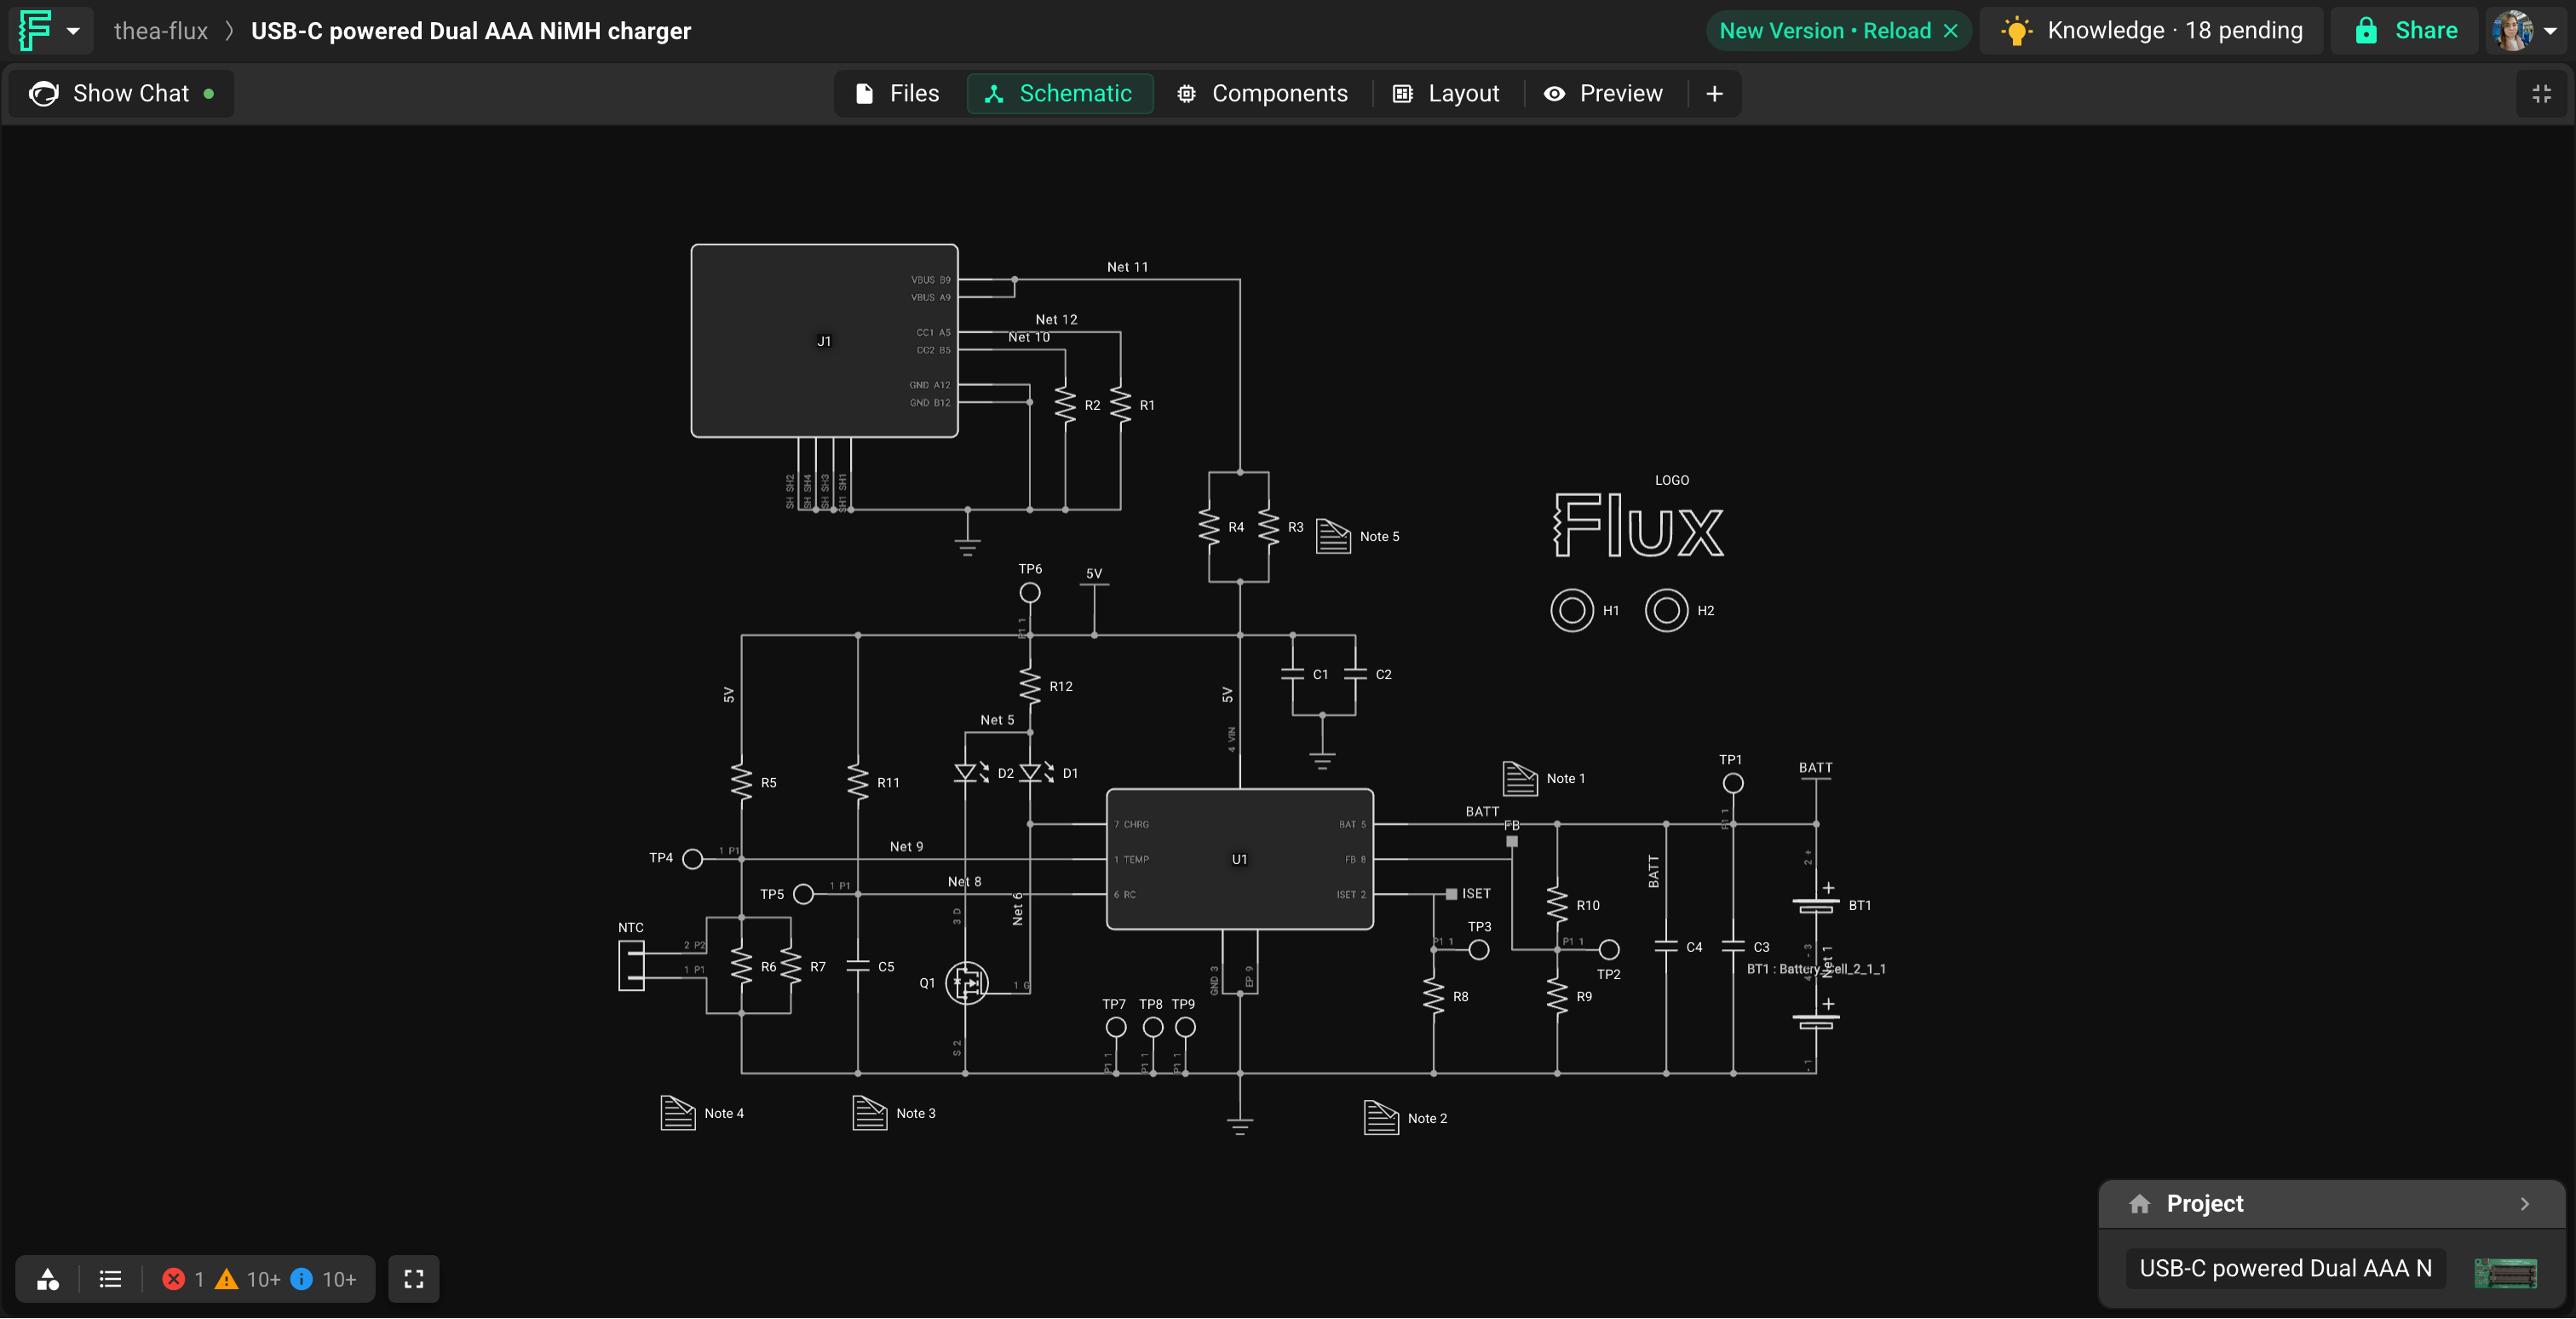Switch to the Components tab
The width and height of the screenshot is (2576, 1319).
pos(1263,94)
